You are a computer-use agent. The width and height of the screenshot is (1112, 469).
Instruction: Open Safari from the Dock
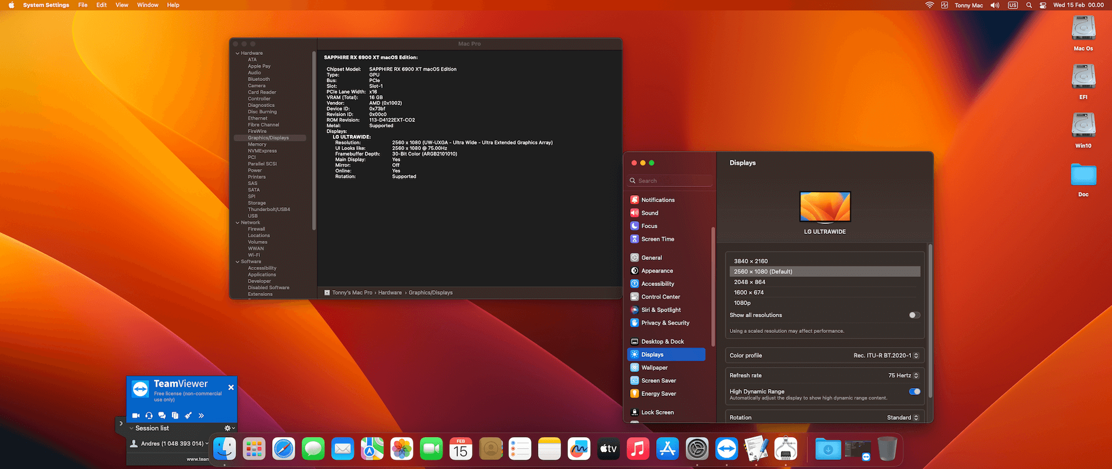click(284, 449)
